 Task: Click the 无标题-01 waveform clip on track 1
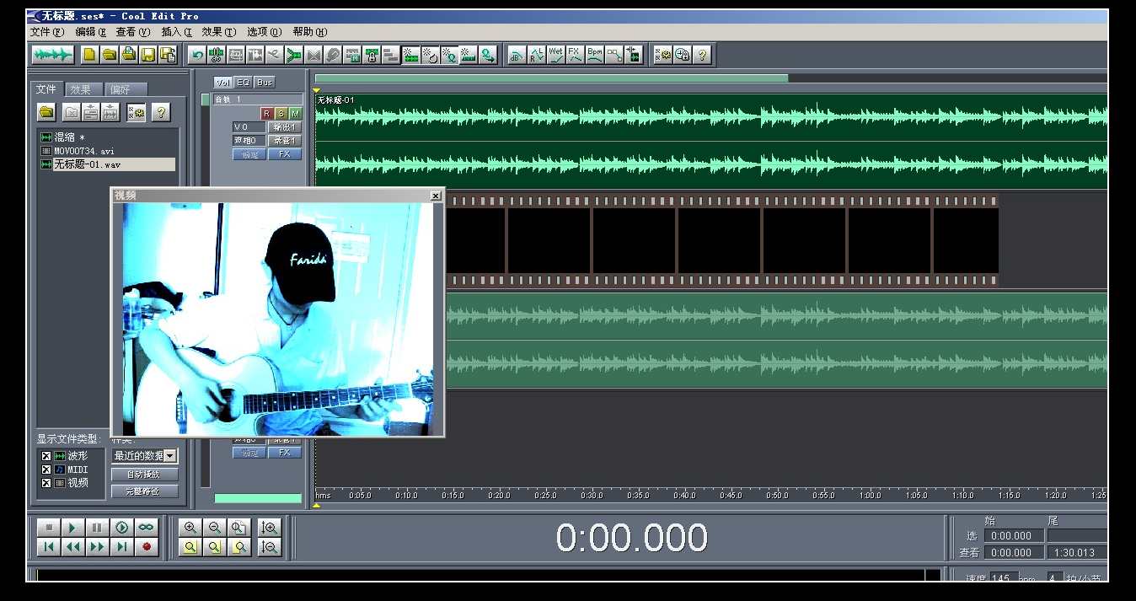pyautogui.click(x=711, y=142)
